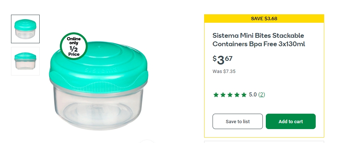337x143 pixels.
Task: Open the large product image of container
Action: tap(99, 85)
